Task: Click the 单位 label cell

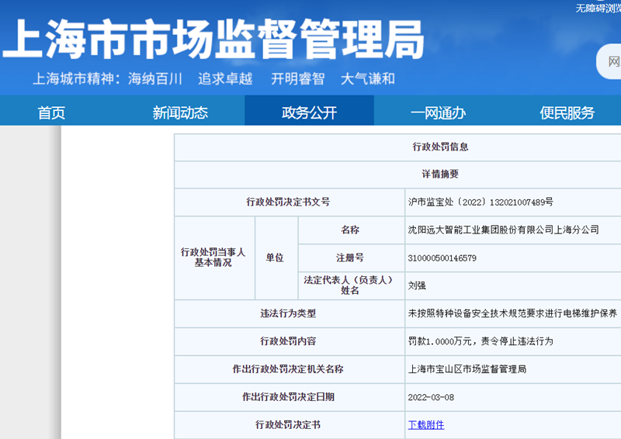Action: (275, 258)
